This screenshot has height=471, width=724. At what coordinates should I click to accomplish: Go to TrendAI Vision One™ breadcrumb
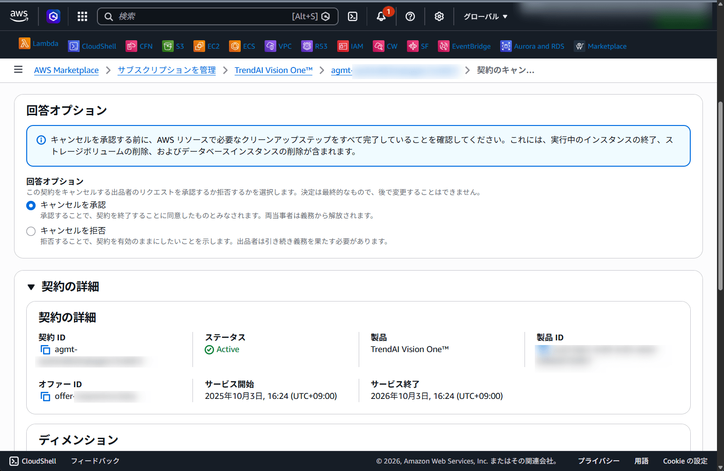(x=273, y=70)
